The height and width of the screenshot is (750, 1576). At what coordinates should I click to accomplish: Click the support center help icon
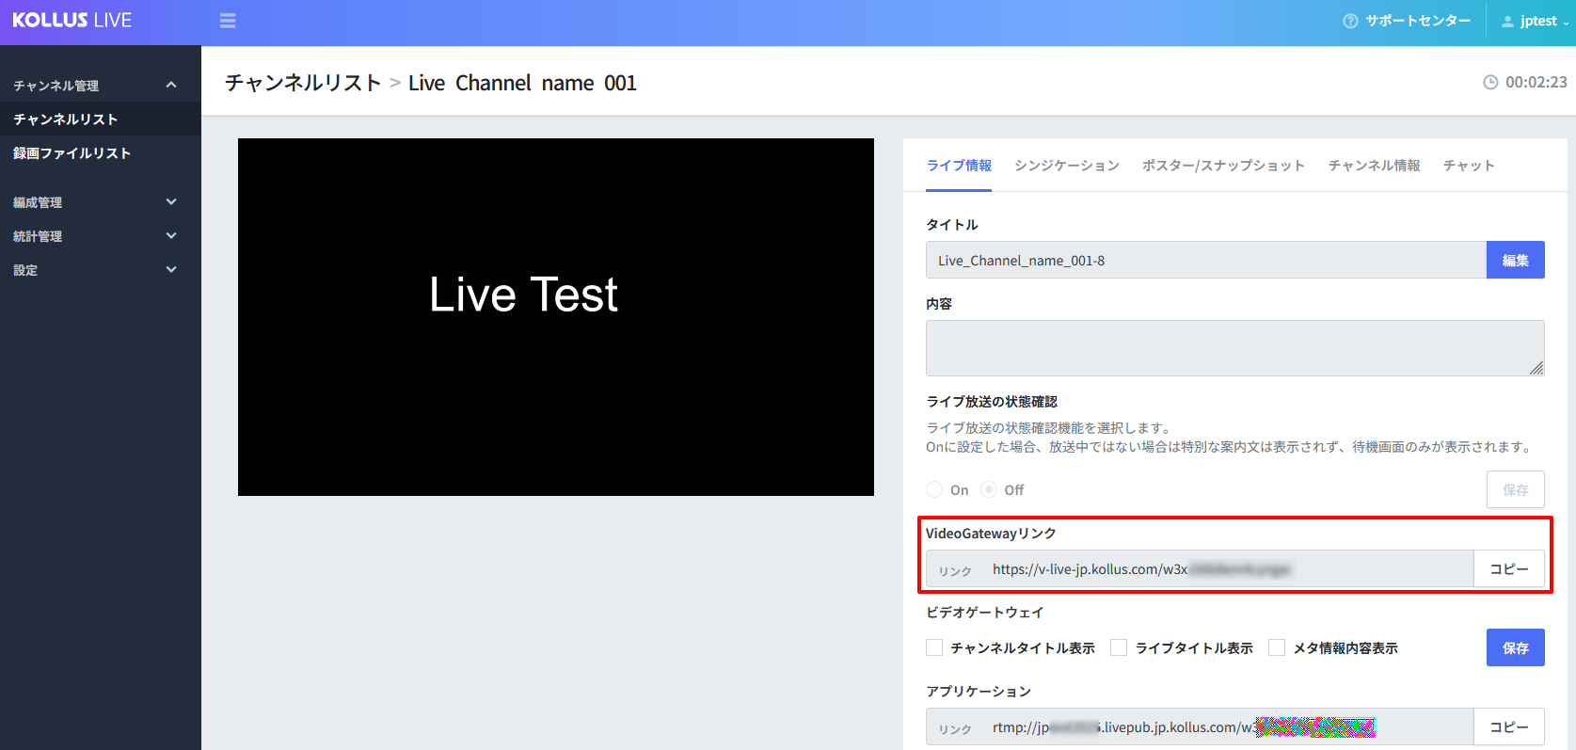1350,21
